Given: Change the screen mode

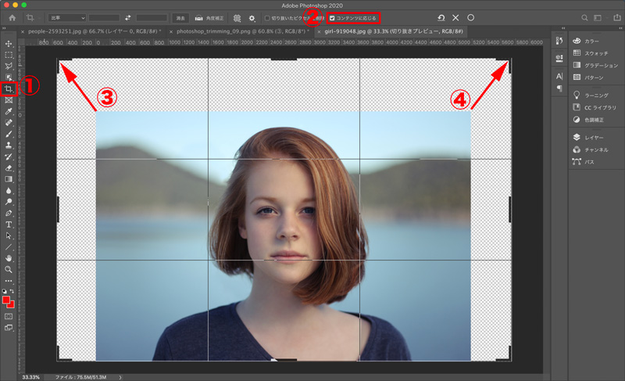Looking at the screenshot, I should pos(9,328).
